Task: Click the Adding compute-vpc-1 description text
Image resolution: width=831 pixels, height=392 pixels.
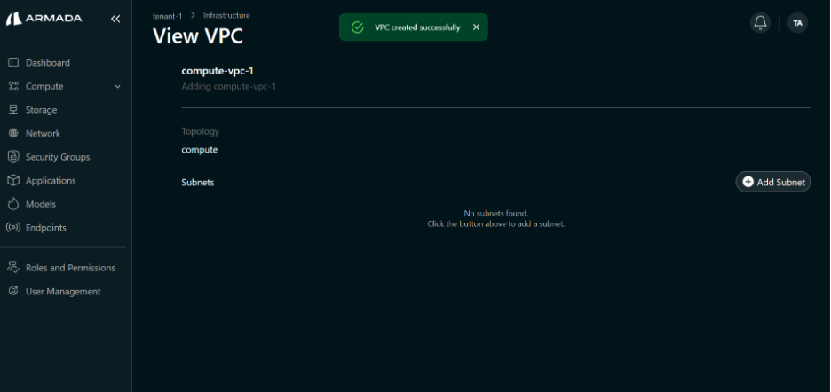Action: point(228,86)
